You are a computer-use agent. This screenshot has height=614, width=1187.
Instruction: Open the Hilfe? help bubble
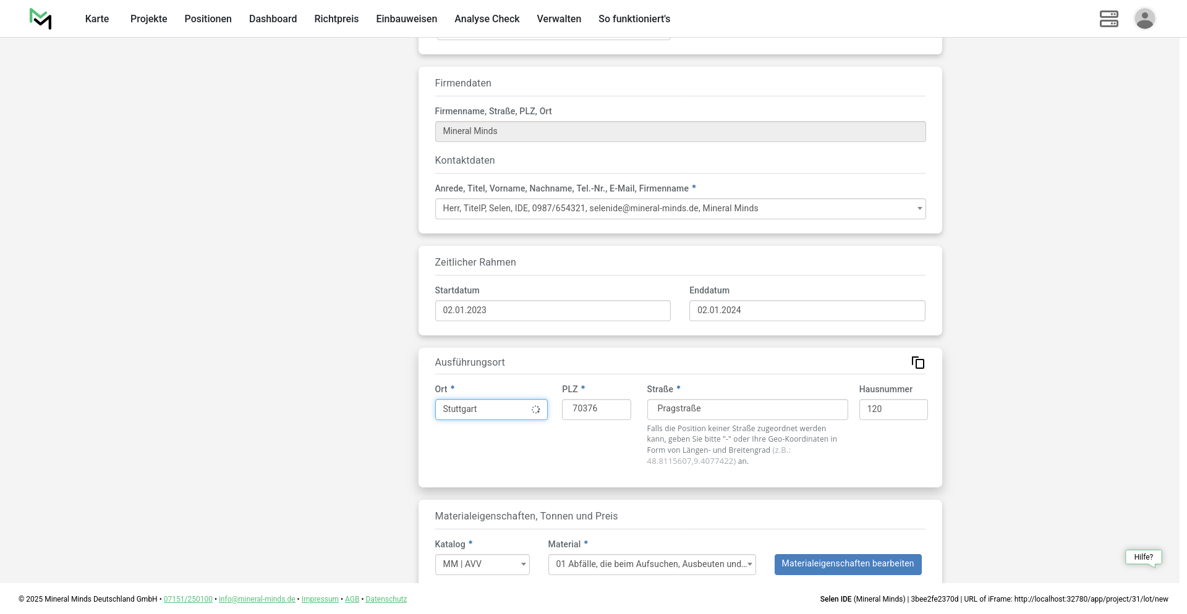pyautogui.click(x=1143, y=557)
